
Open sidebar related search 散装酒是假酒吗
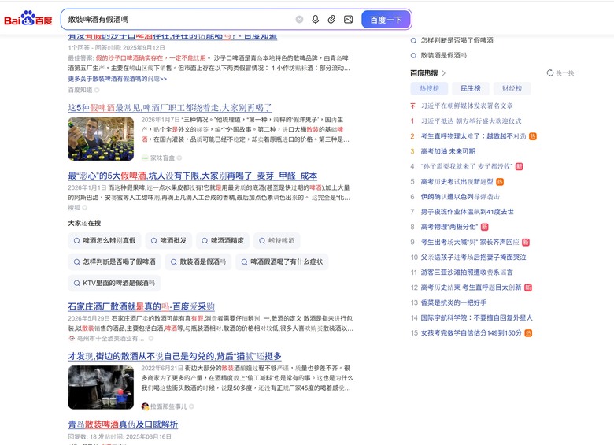[444, 56]
